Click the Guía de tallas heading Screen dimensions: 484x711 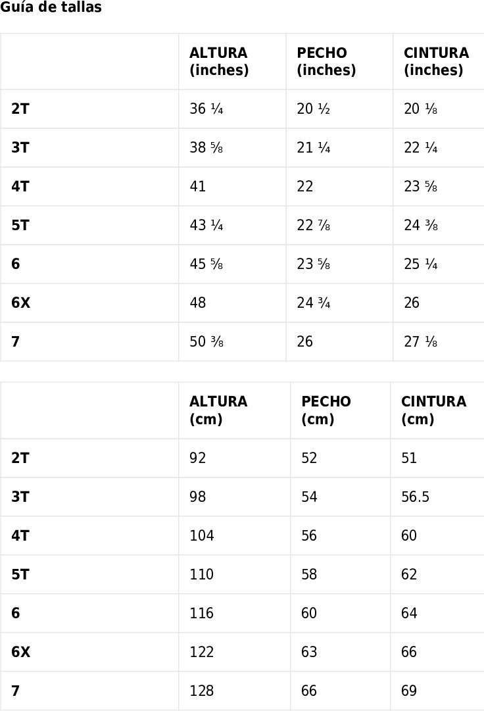pyautogui.click(x=51, y=7)
